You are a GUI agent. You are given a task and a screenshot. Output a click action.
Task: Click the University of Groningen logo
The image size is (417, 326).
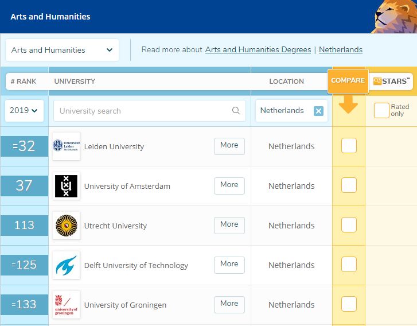66,305
